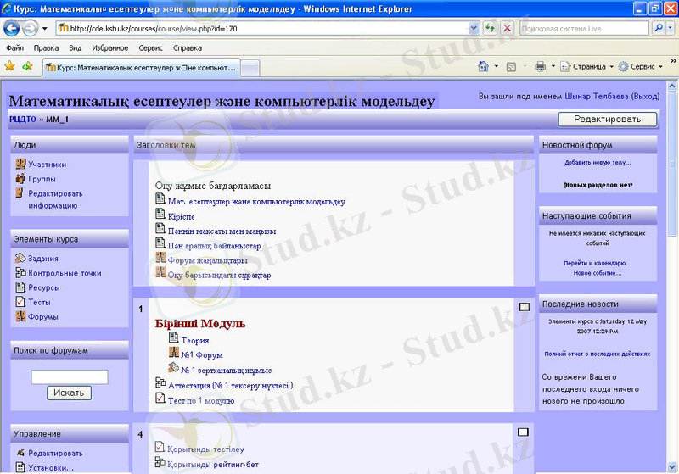Stop loading with the red X icon
The height and width of the screenshot is (474, 679).
click(507, 29)
